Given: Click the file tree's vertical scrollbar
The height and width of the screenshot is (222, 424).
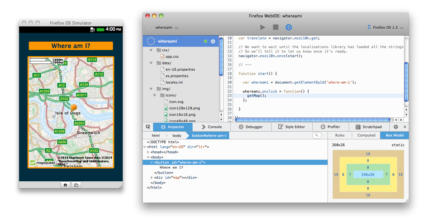Looking at the screenshot, I should (221, 56).
